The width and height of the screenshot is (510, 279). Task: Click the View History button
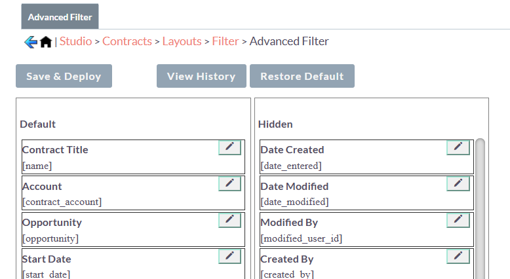click(x=201, y=76)
